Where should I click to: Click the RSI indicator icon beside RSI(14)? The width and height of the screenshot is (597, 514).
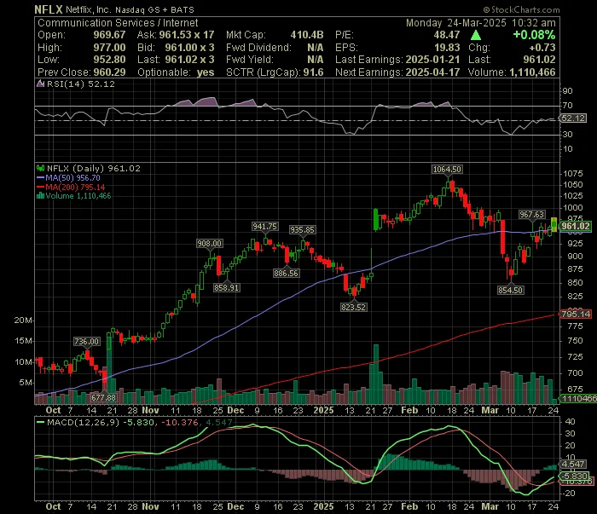click(x=40, y=84)
